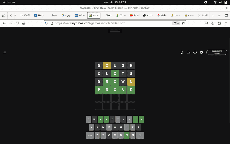This screenshot has width=230, height=144.
Task: Tap the Y key on Wordle keyboard
Action: click(118, 119)
